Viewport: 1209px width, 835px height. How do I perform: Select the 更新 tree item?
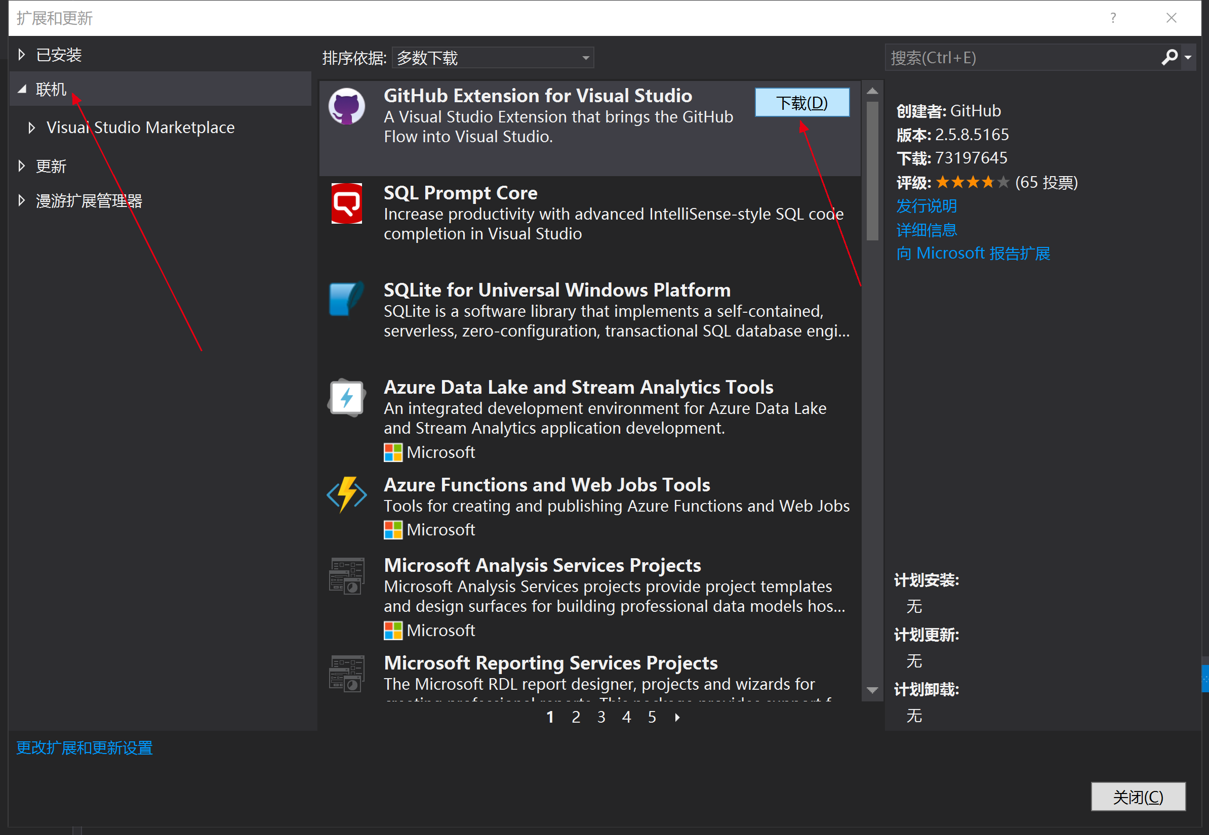click(x=51, y=166)
